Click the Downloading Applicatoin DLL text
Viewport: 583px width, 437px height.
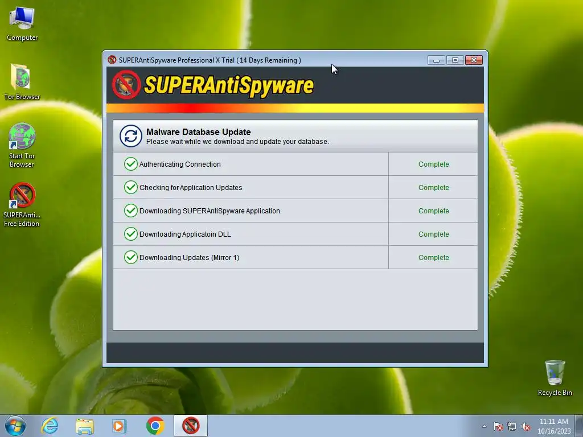(185, 234)
